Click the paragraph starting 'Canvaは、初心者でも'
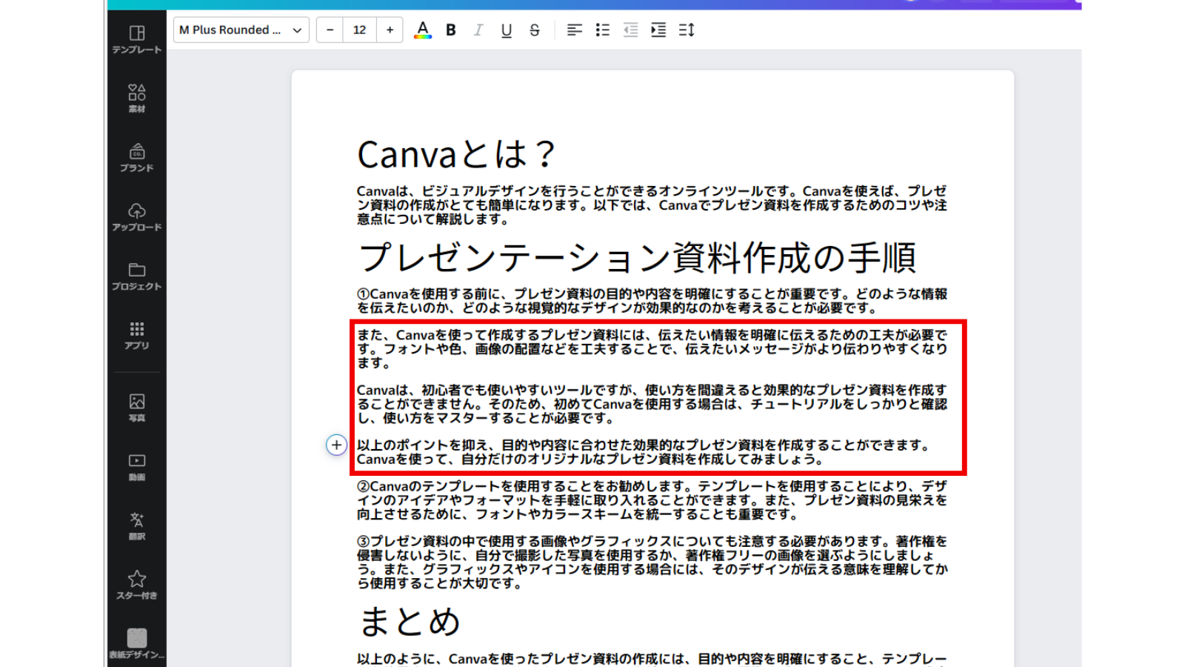The image size is (1185, 667). pyautogui.click(x=652, y=404)
